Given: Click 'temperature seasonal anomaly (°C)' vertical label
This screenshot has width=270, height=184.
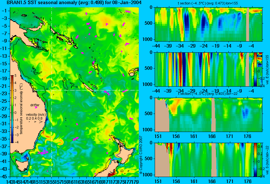Looking at the screenshot, I should [21, 109].
